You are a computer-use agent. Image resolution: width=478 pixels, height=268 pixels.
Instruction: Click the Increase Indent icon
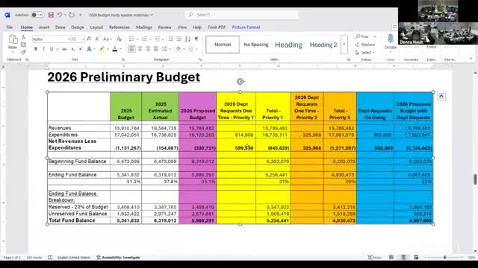point(179,39)
